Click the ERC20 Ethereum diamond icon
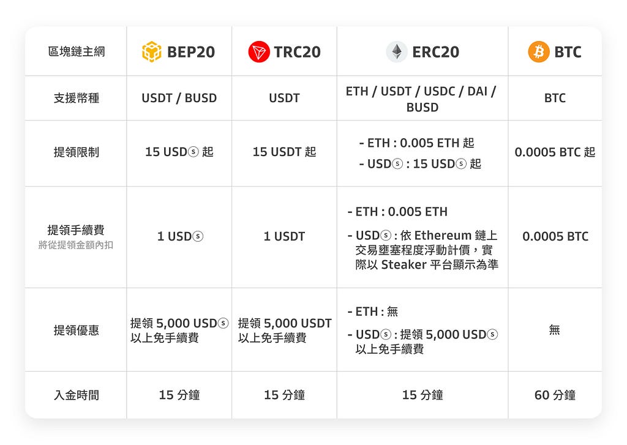The height and width of the screenshot is (445, 627). pos(397,51)
